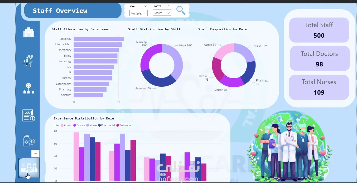
Task: Expand the Year slicer header chevron
Action: click(x=146, y=6)
